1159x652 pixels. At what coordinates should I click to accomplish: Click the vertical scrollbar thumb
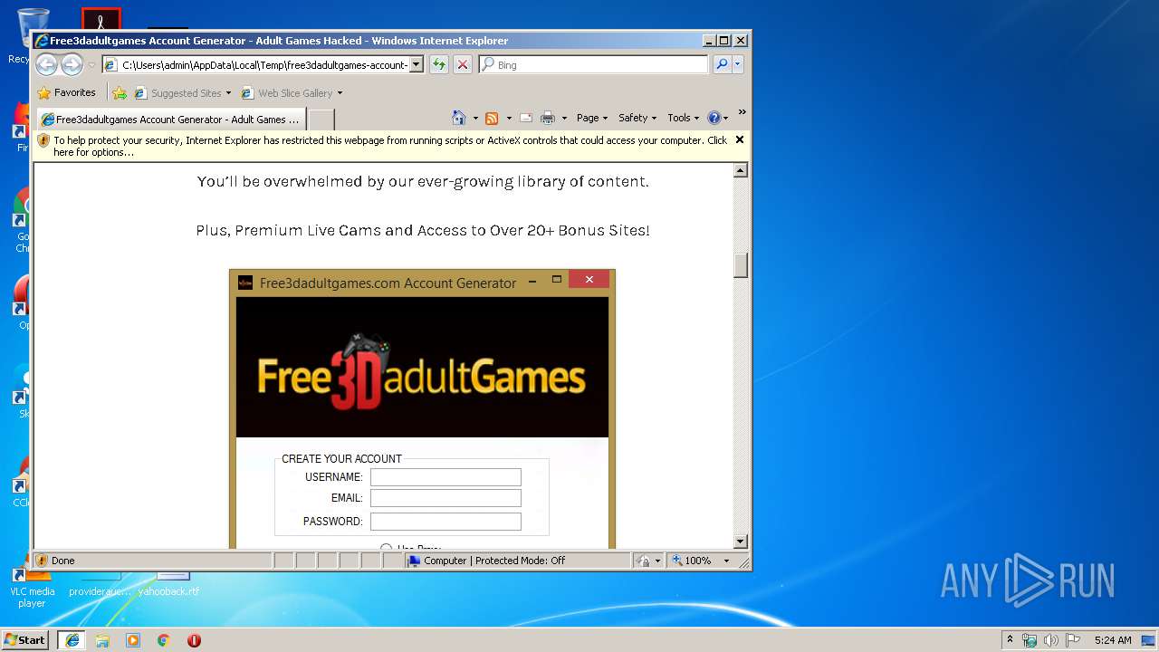coord(741,264)
